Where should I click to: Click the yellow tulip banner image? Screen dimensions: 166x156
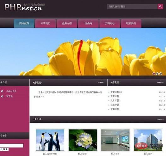pyautogui.click(x=83, y=52)
